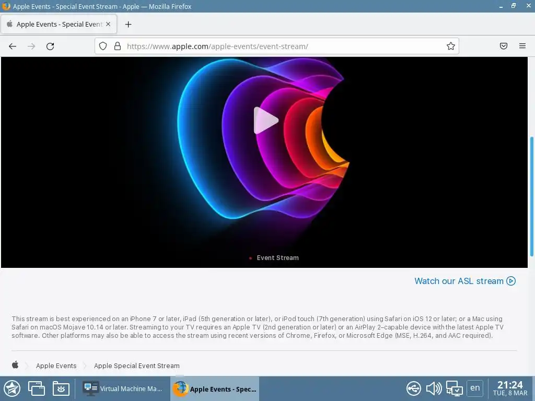Click the circled play icon beside ASL stream
The width and height of the screenshot is (535, 401).
pyautogui.click(x=511, y=281)
